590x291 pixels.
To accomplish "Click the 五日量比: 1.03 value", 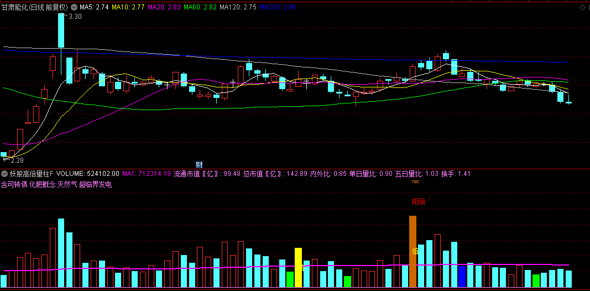I will pyautogui.click(x=417, y=174).
